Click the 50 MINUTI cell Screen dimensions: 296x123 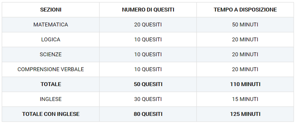click(245, 25)
